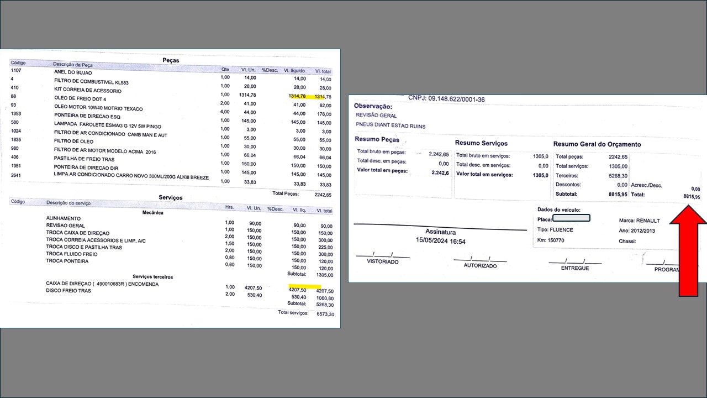The height and width of the screenshot is (398, 707).
Task: Click part code '1107'
Action: (16, 71)
